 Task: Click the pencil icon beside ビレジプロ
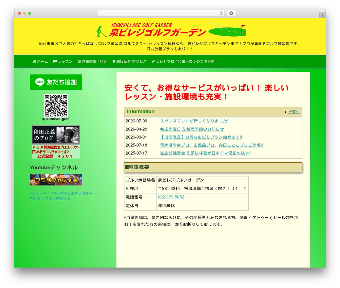153,61
